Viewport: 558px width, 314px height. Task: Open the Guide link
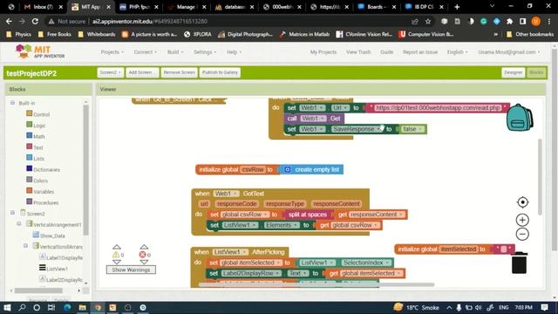pos(387,52)
